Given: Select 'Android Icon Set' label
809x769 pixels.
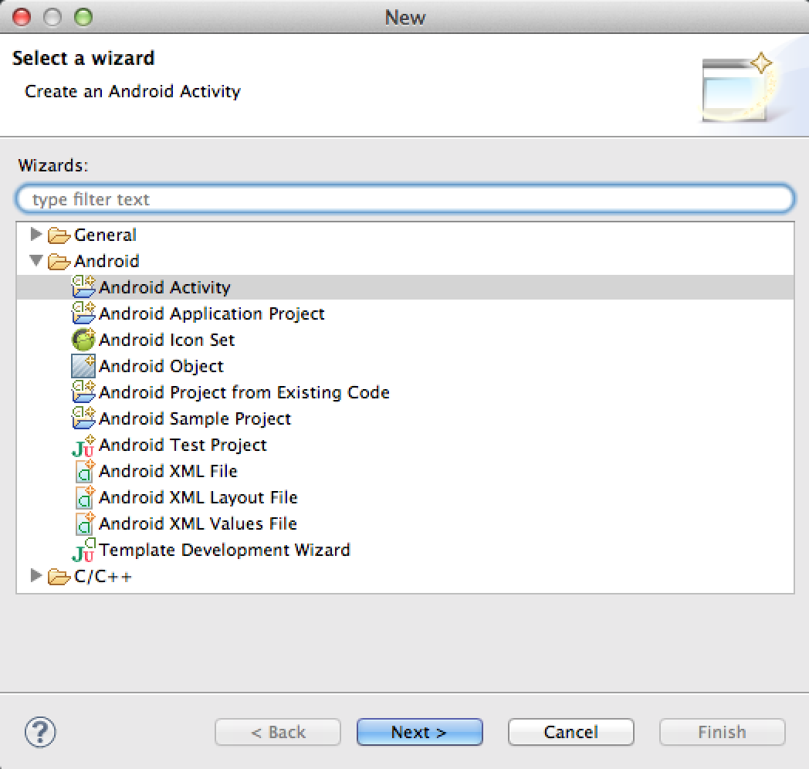Looking at the screenshot, I should [x=167, y=340].
